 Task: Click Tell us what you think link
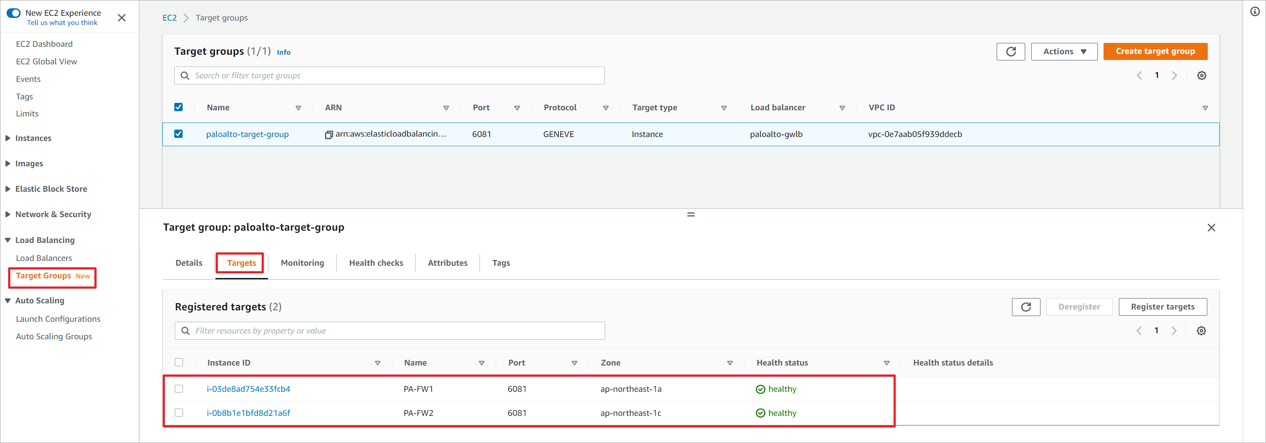click(62, 23)
